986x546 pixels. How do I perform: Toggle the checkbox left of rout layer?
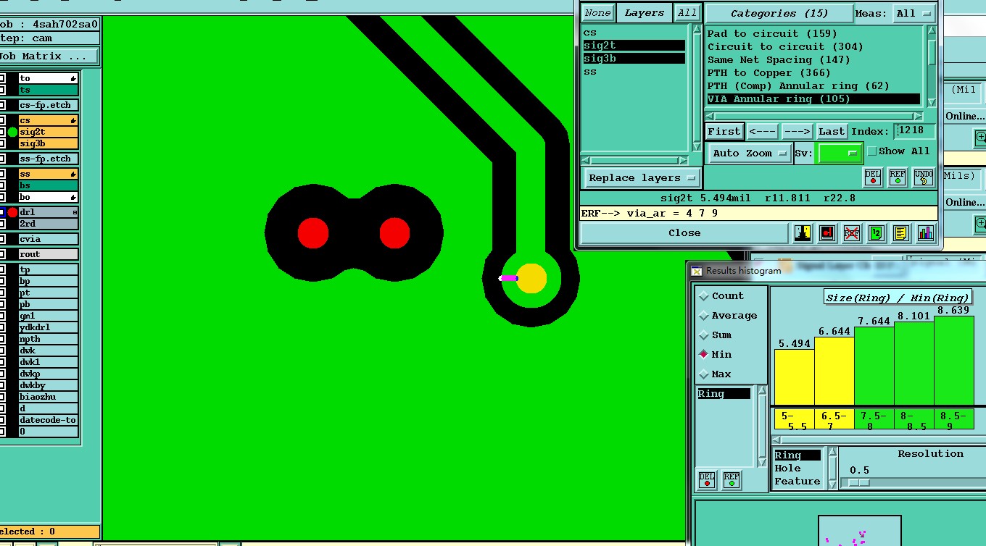[2, 254]
